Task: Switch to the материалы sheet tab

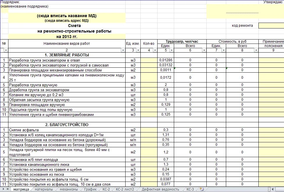Action: [44, 189]
